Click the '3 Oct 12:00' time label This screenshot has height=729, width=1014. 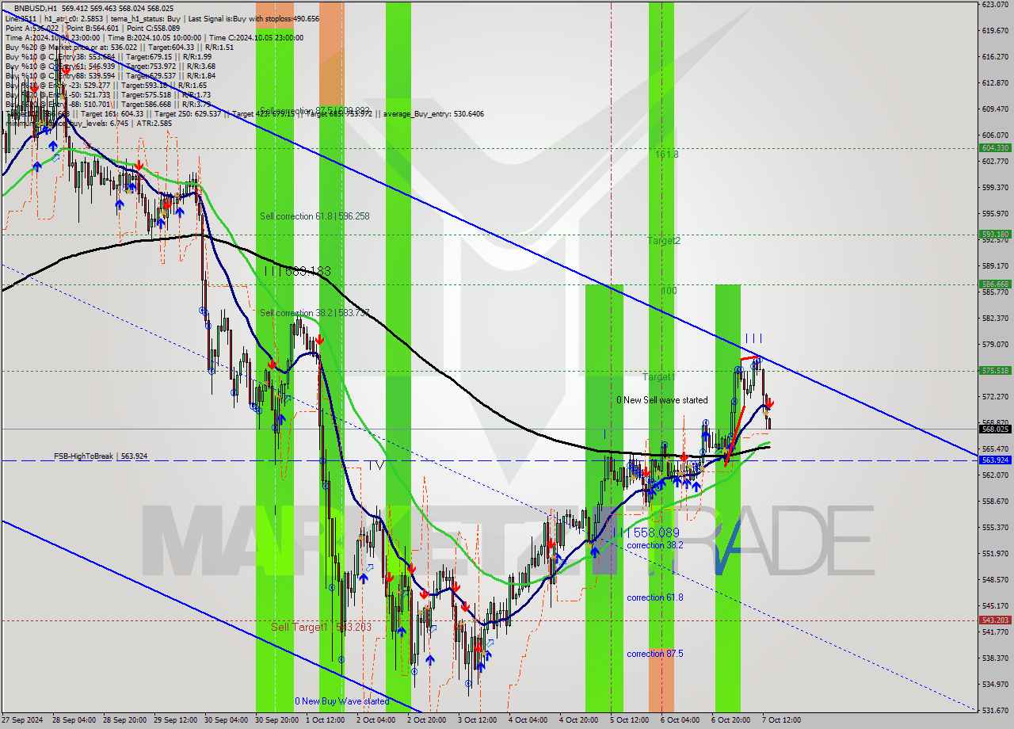(x=479, y=720)
